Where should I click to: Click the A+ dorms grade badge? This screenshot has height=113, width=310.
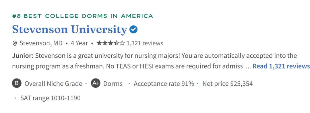pos(96,83)
